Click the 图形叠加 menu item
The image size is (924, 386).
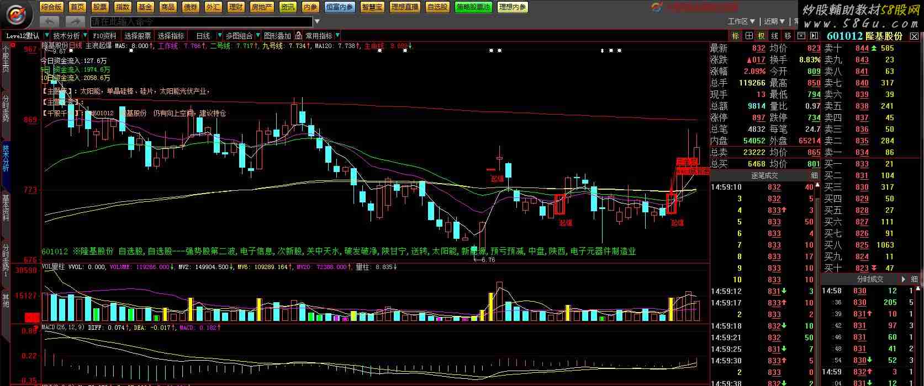(x=277, y=36)
